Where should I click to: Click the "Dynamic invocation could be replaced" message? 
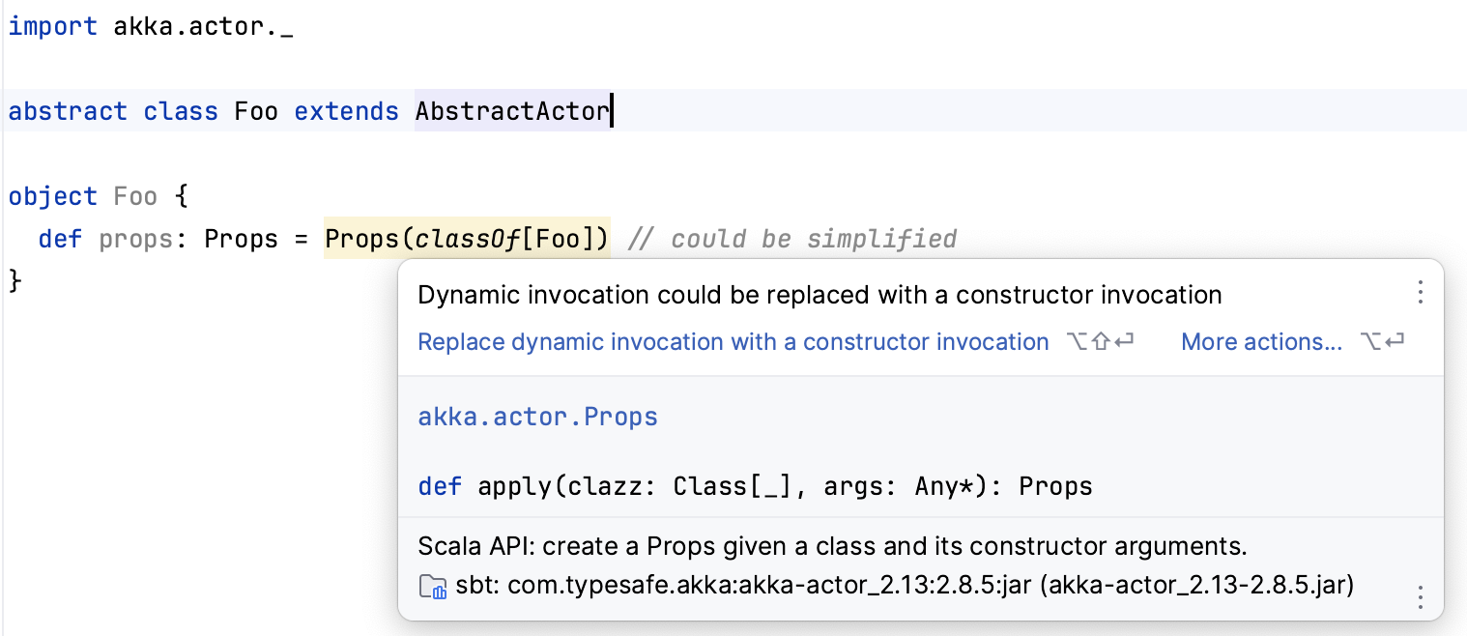820,295
